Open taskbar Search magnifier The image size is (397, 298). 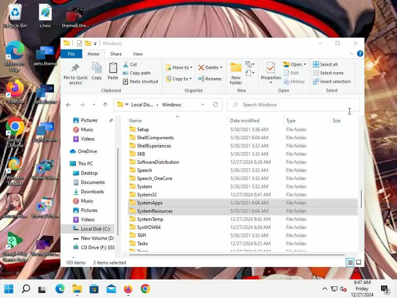26,289
